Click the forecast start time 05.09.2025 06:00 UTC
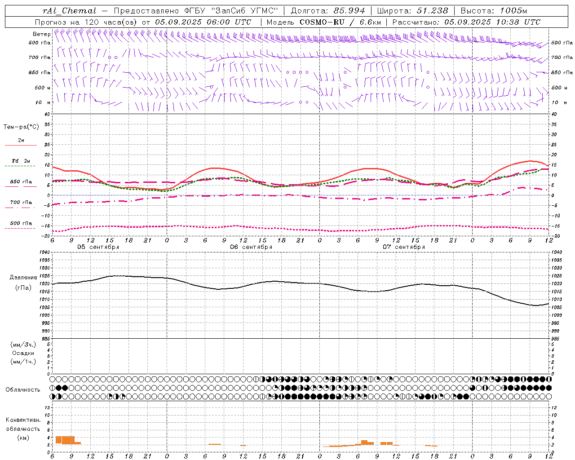 pos(203,22)
